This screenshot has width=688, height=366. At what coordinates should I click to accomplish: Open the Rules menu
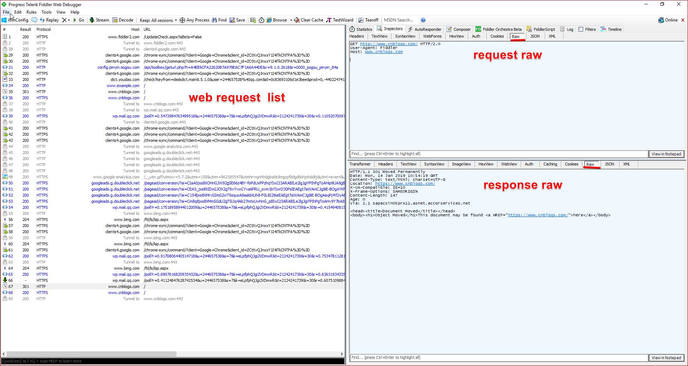(32, 12)
